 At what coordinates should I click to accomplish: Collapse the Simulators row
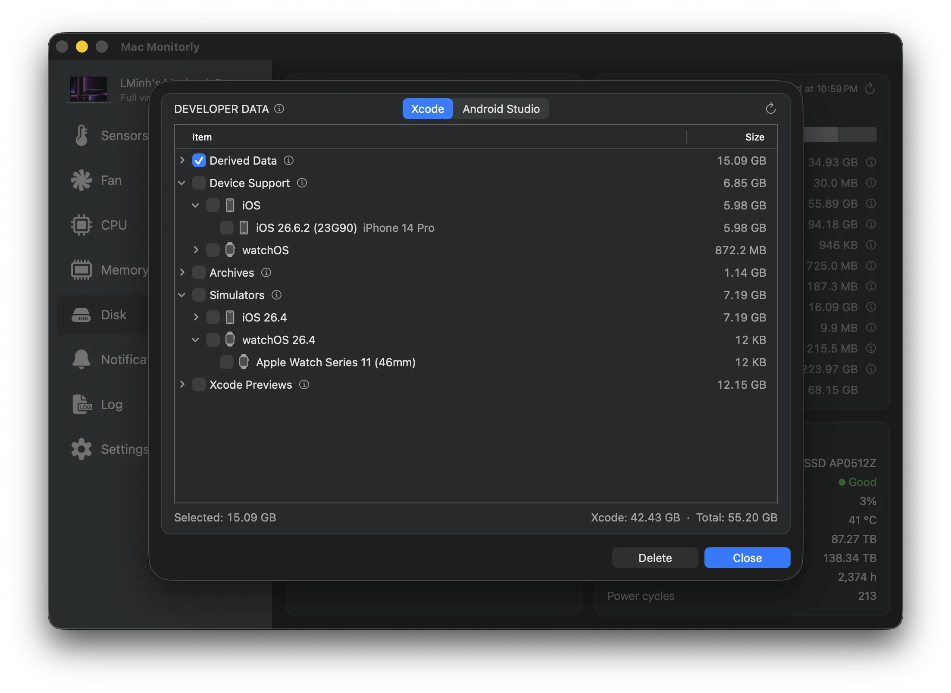pyautogui.click(x=182, y=295)
